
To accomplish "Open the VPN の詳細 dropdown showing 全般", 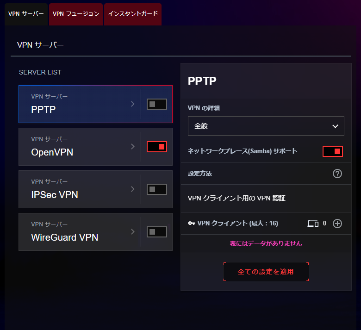I will click(x=266, y=126).
